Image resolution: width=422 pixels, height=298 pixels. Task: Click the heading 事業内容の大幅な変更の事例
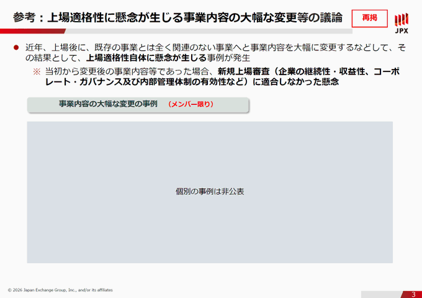tap(108, 104)
